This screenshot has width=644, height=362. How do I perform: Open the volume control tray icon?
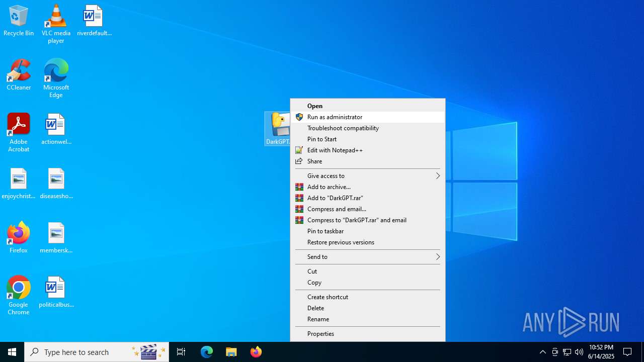(579, 352)
